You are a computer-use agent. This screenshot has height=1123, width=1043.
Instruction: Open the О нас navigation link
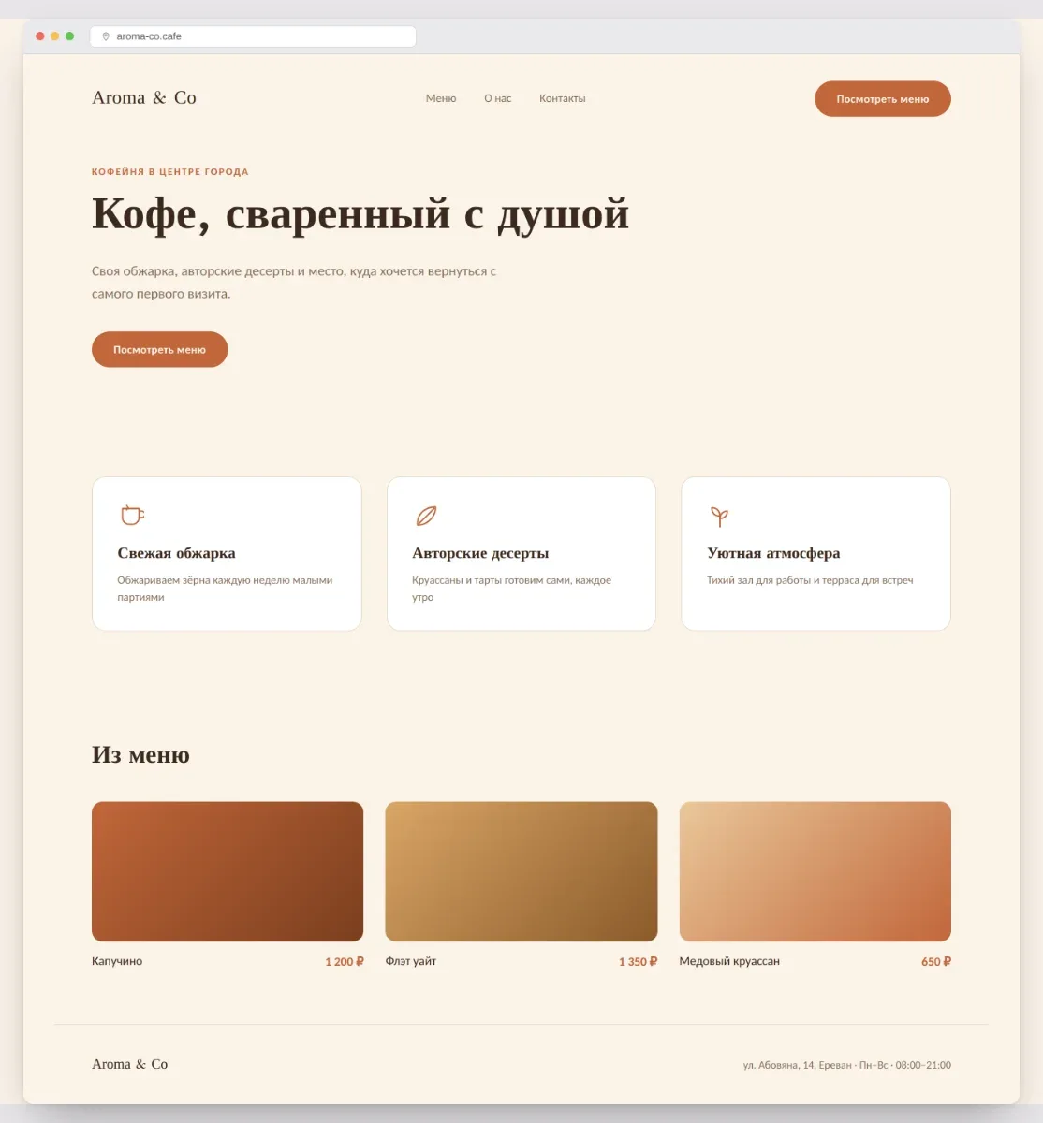(x=498, y=98)
